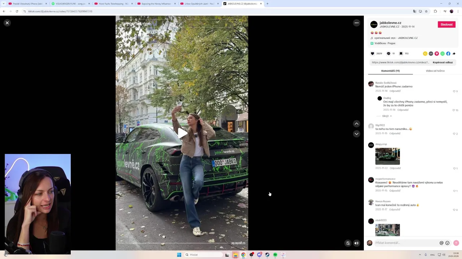Open Chrome three-dot menu
The width and height of the screenshot is (462, 259).
click(x=458, y=11)
